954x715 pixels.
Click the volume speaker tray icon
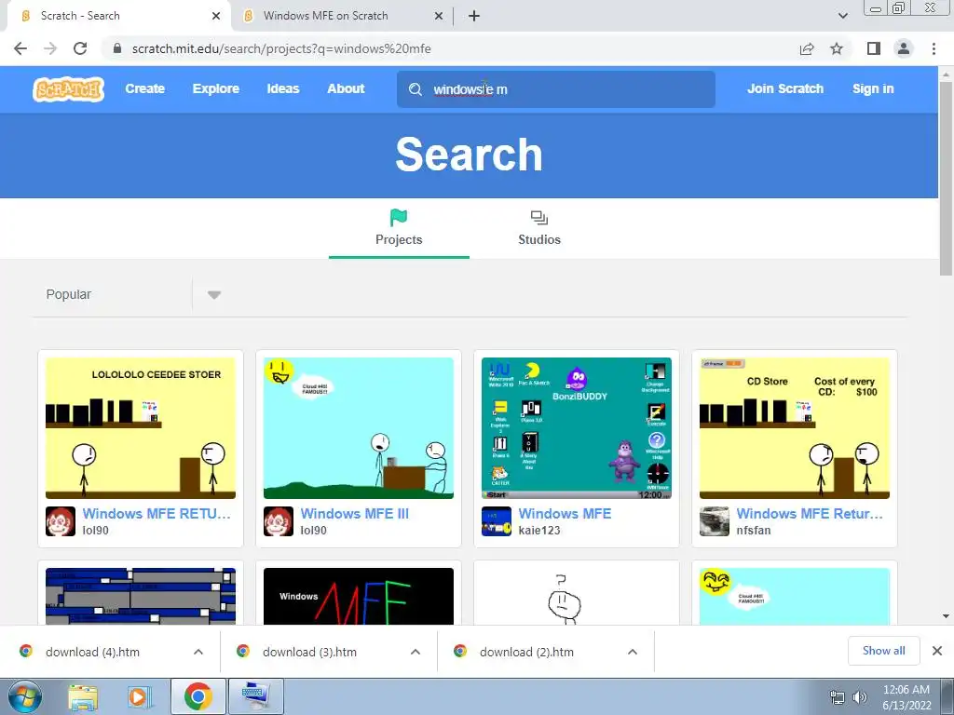click(x=860, y=697)
